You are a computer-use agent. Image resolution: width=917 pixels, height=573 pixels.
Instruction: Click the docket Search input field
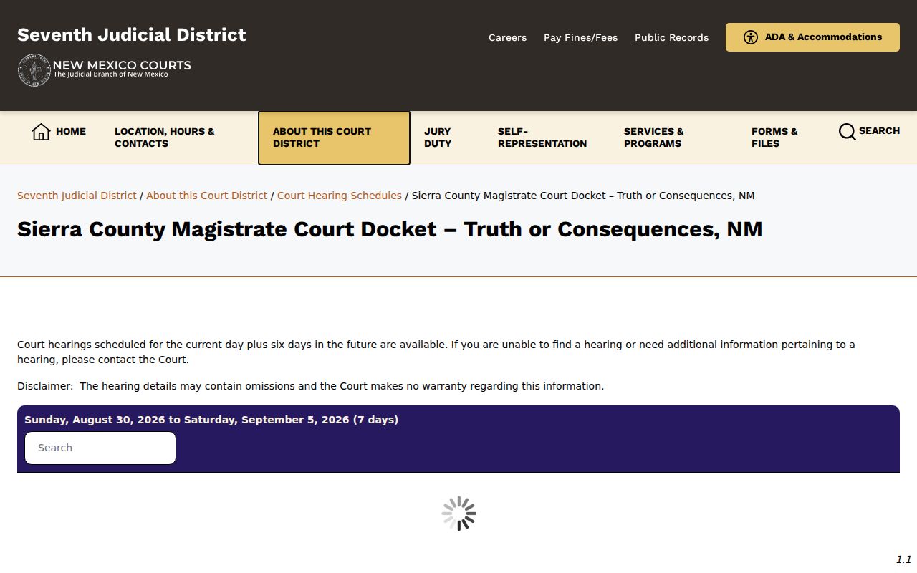coord(100,448)
